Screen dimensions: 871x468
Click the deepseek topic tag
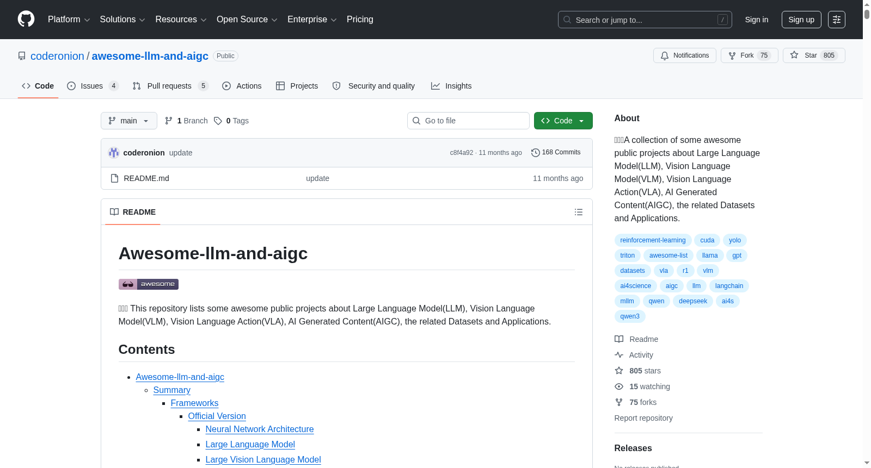693,301
